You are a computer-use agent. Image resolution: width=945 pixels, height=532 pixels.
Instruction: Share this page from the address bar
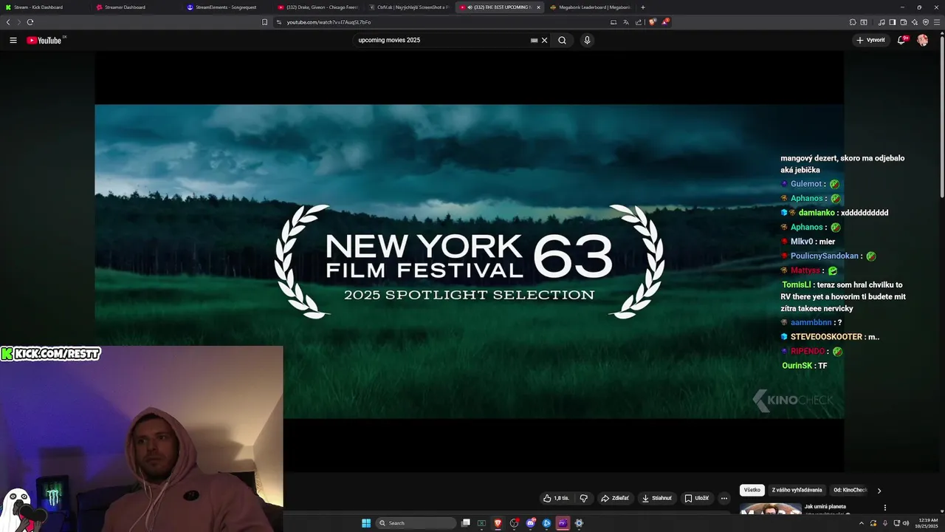638,22
